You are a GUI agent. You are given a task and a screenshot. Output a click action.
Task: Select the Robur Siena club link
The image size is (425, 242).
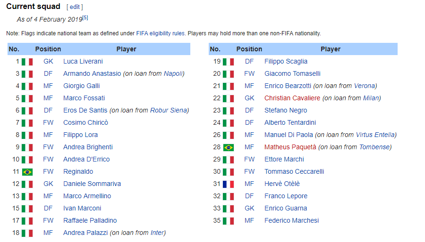(168, 110)
